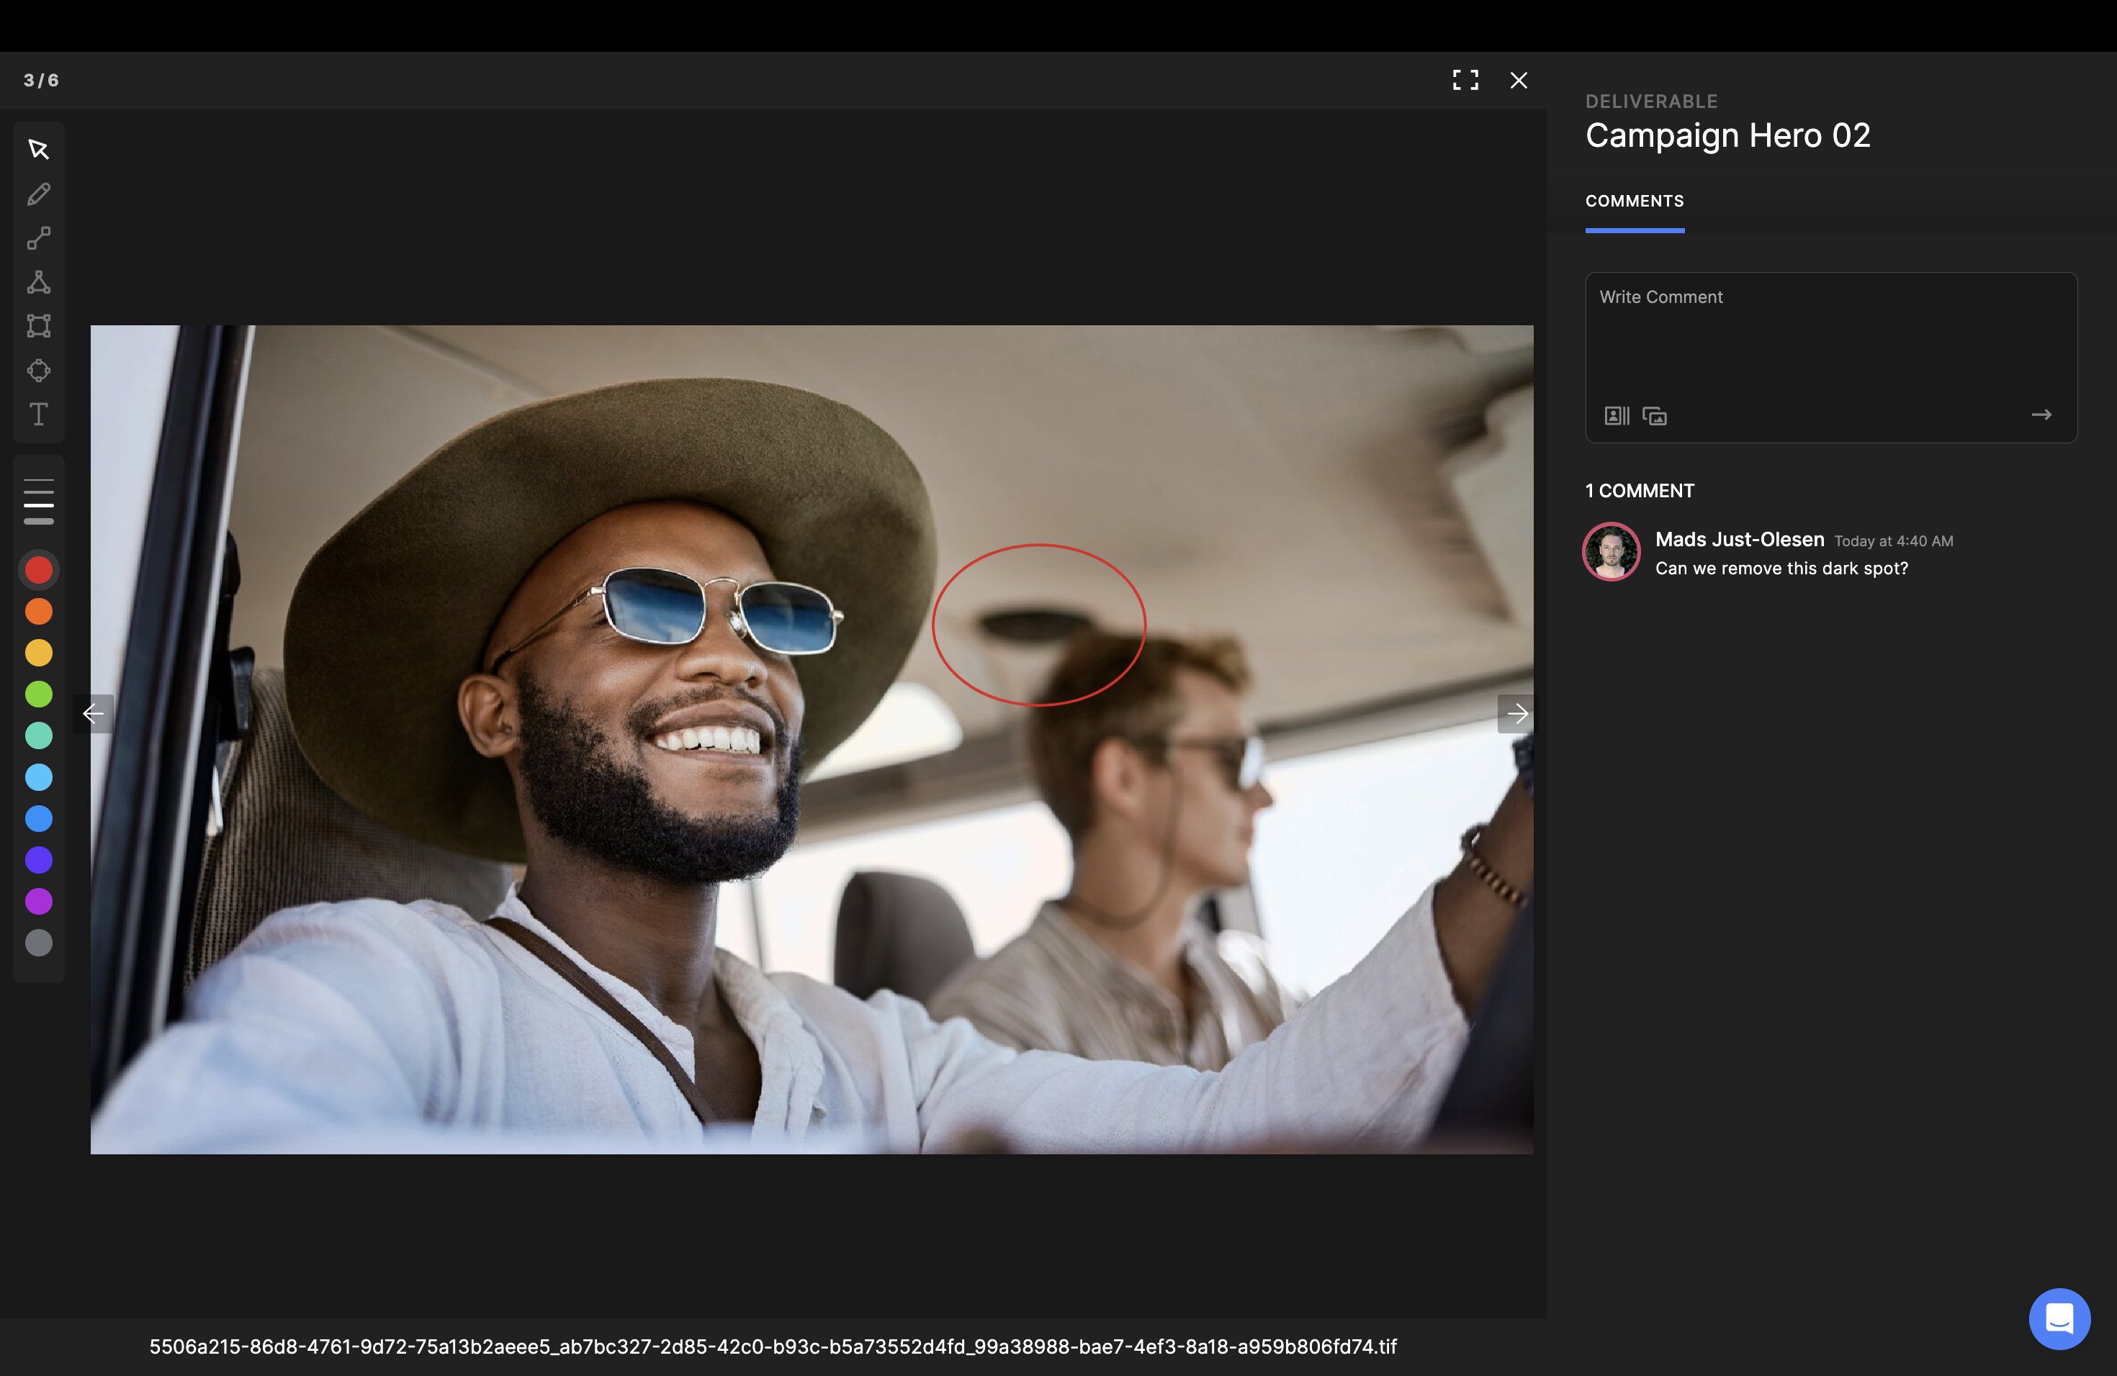Select the pencil drawing tool

[x=38, y=194]
